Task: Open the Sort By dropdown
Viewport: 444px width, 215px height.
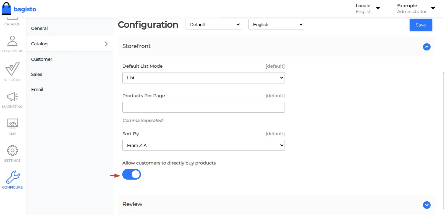Action: (203, 145)
